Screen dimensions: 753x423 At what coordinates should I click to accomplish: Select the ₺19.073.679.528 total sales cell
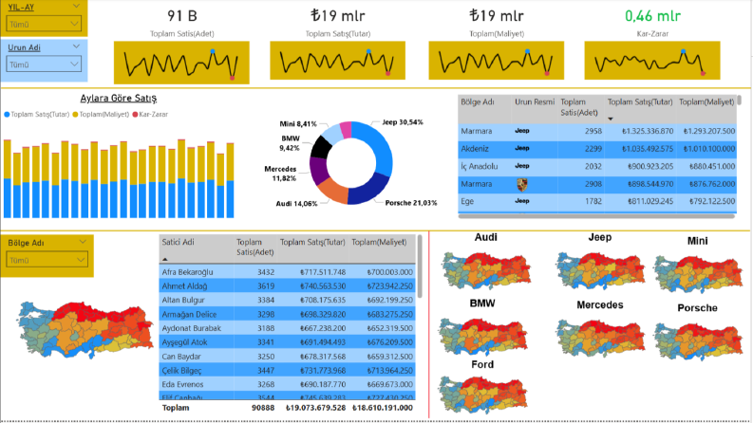click(x=315, y=408)
